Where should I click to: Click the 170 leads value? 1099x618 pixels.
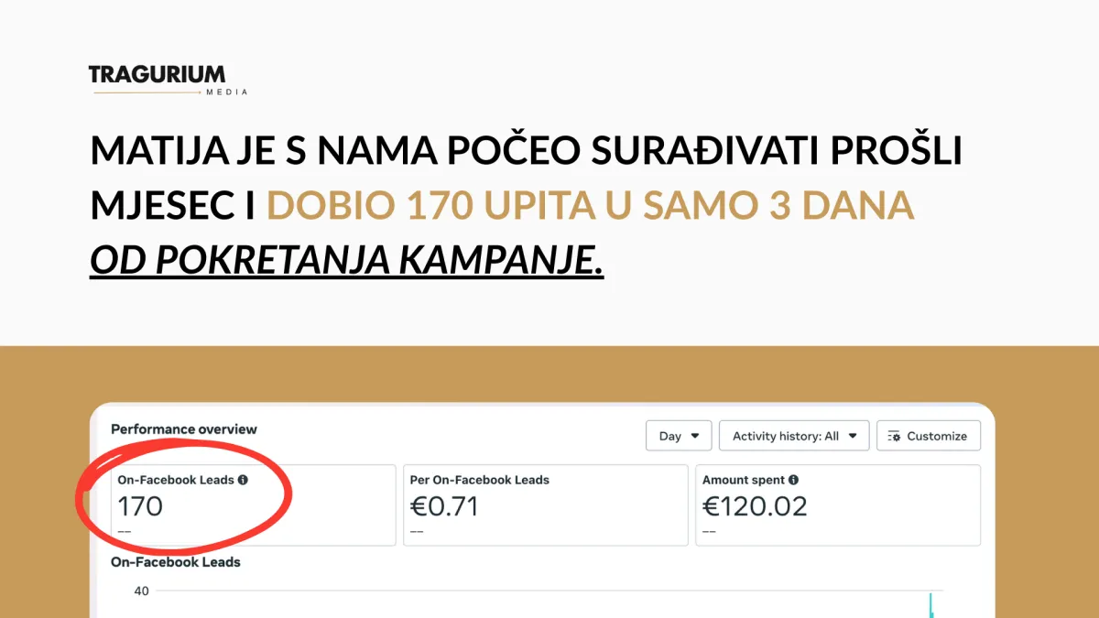coord(140,506)
